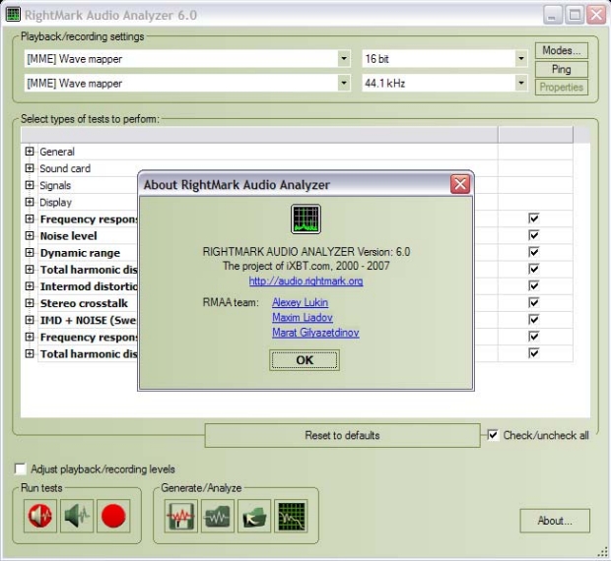
Task: Toggle the Check/uncheck all checkbox
Action: click(x=494, y=435)
